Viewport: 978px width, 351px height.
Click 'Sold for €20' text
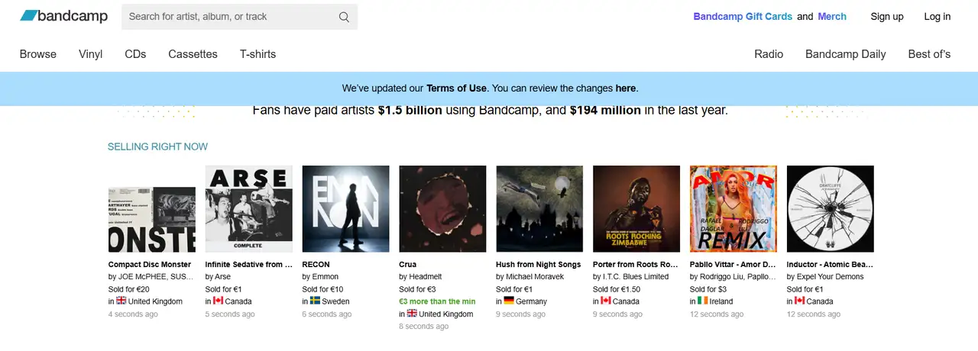click(x=129, y=289)
